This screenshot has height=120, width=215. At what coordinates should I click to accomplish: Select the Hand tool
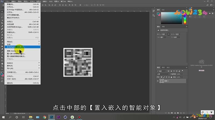[x=2, y=63]
